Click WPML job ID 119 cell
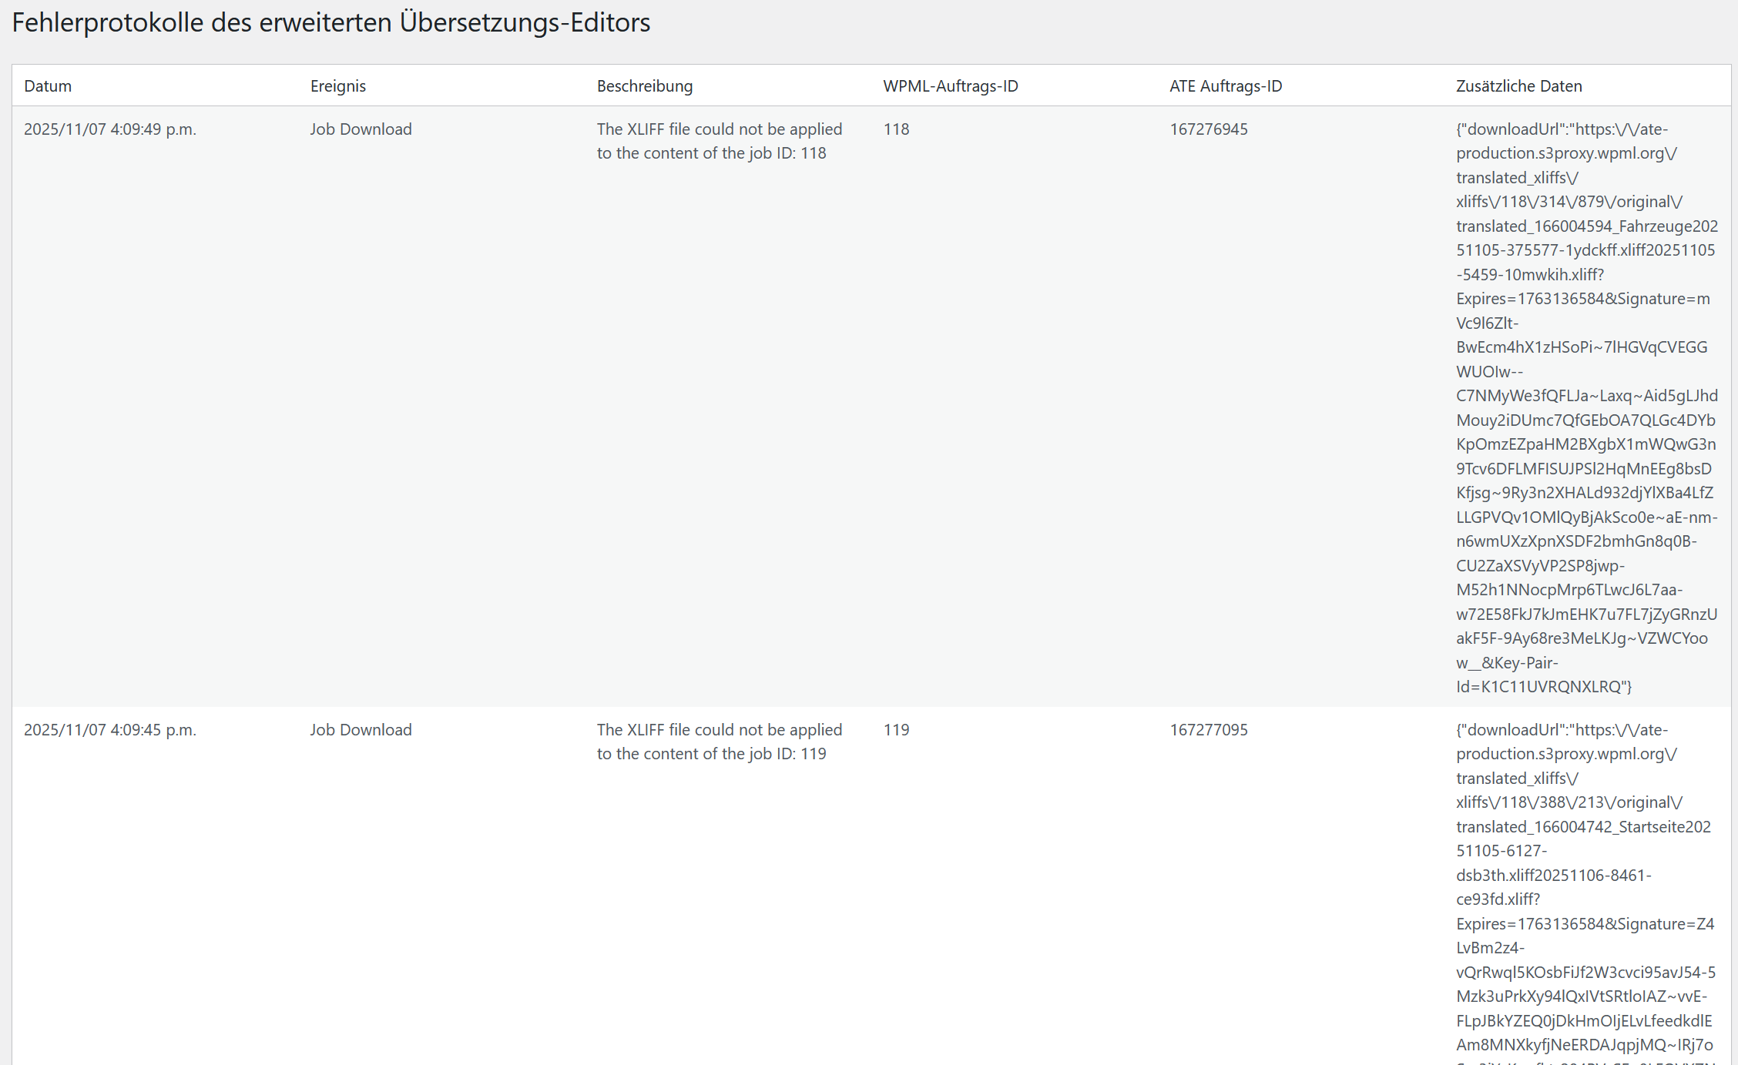 896,730
